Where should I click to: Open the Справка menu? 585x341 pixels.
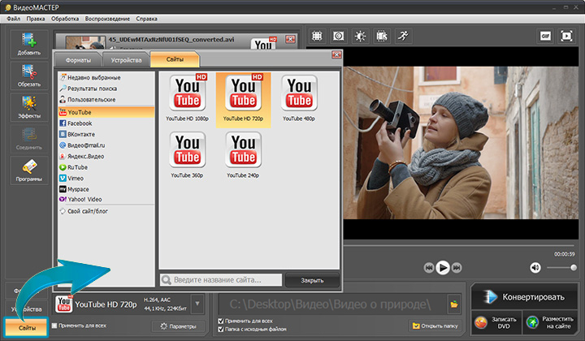[146, 19]
